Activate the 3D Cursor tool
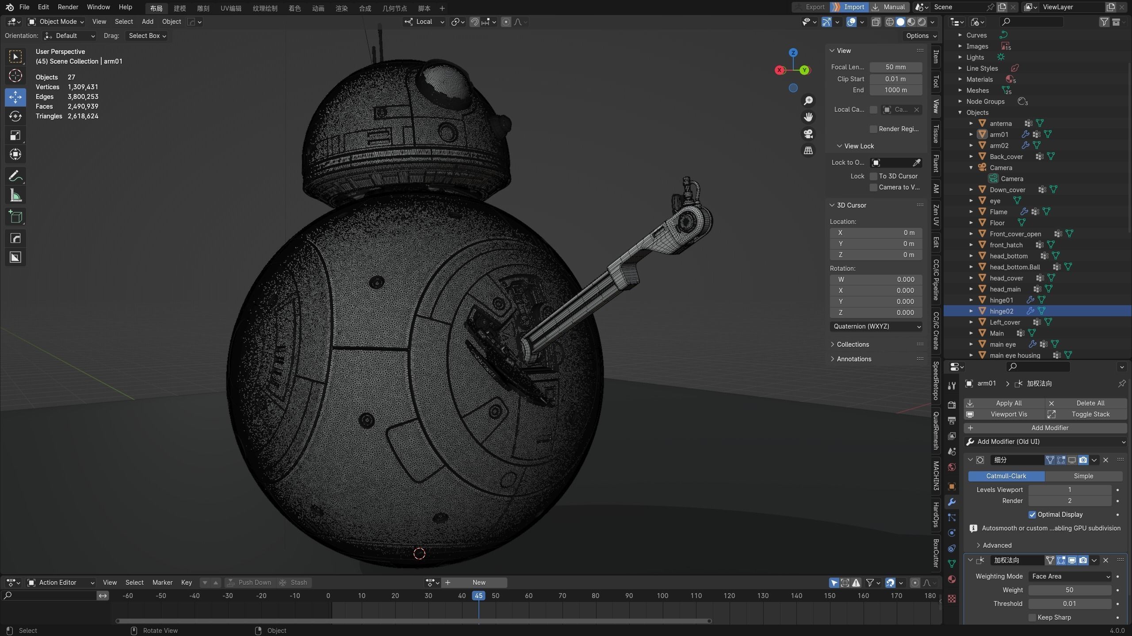The image size is (1132, 636). click(15, 76)
